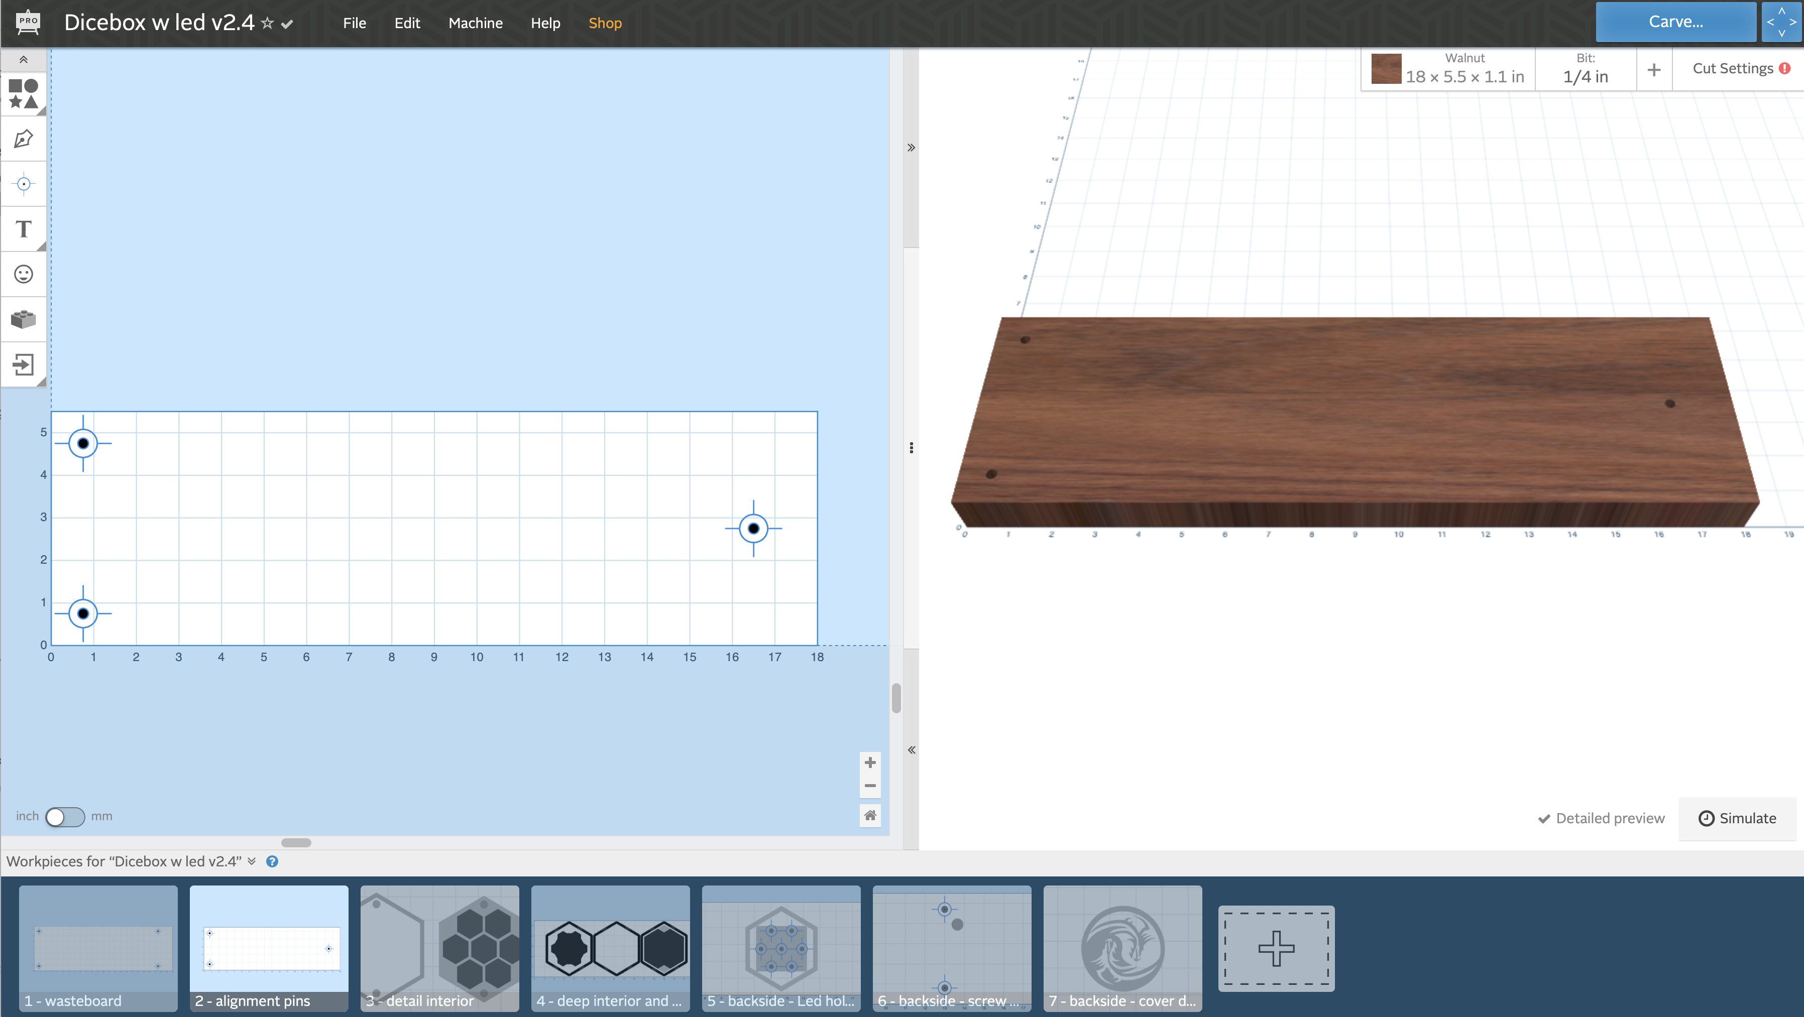Select the Pen drawing tool
This screenshot has height=1017, width=1804.
23,139
